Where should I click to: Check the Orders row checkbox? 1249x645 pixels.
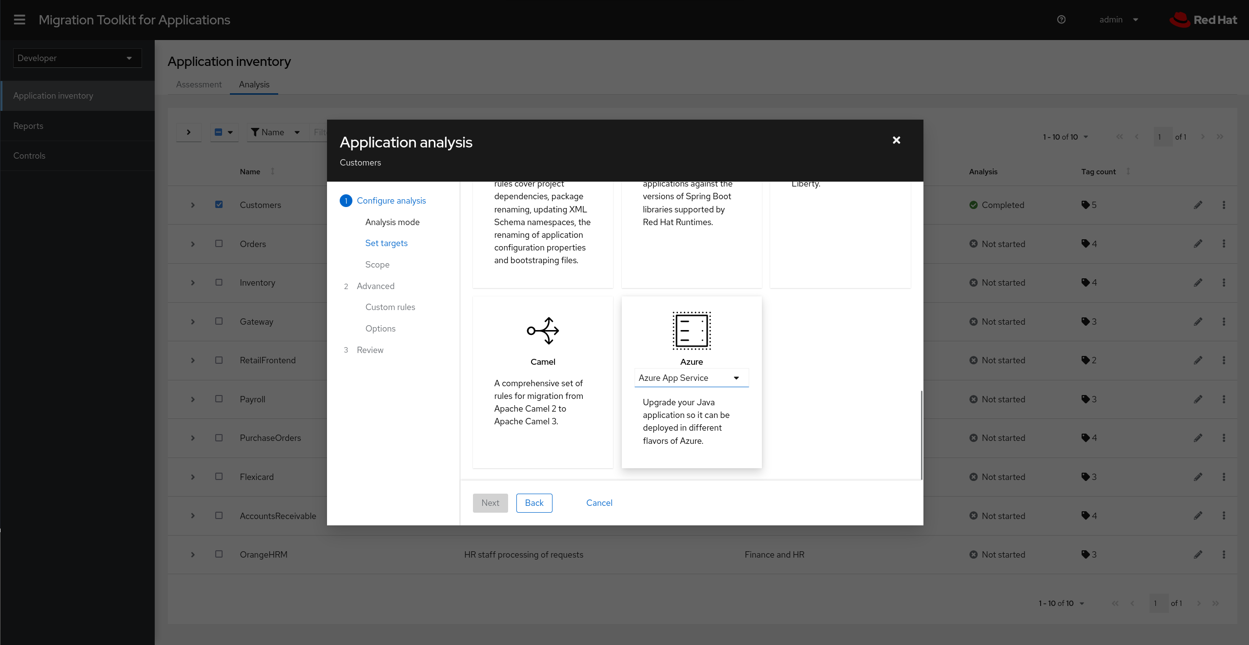219,243
